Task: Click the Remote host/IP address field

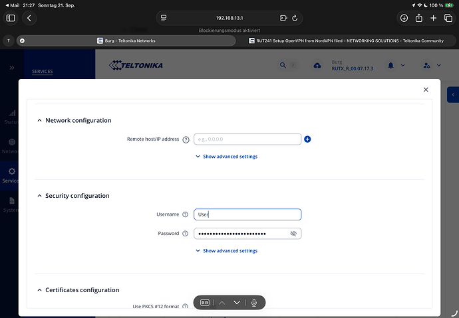Action: click(247, 139)
